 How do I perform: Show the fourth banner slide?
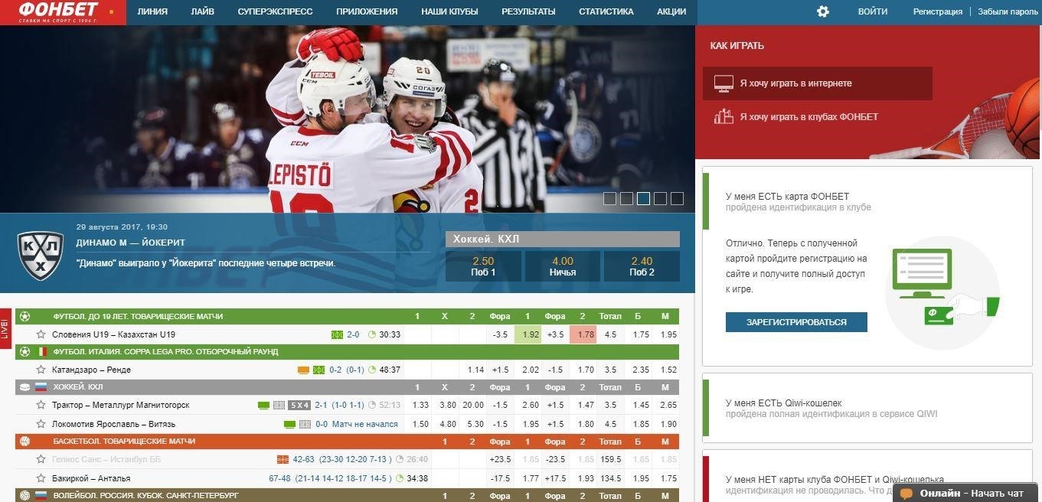tap(660, 199)
